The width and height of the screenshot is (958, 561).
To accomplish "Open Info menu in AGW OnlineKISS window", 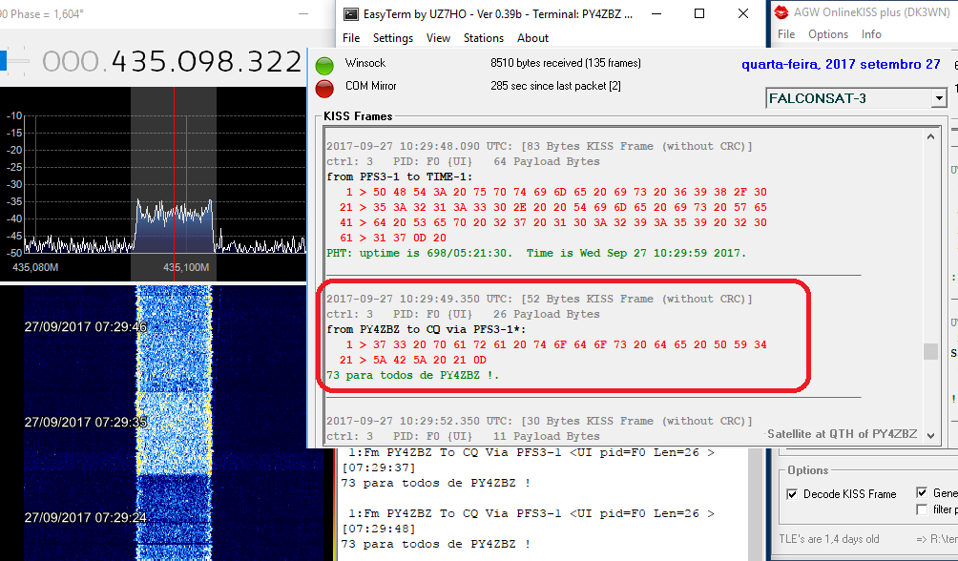I will [x=871, y=34].
